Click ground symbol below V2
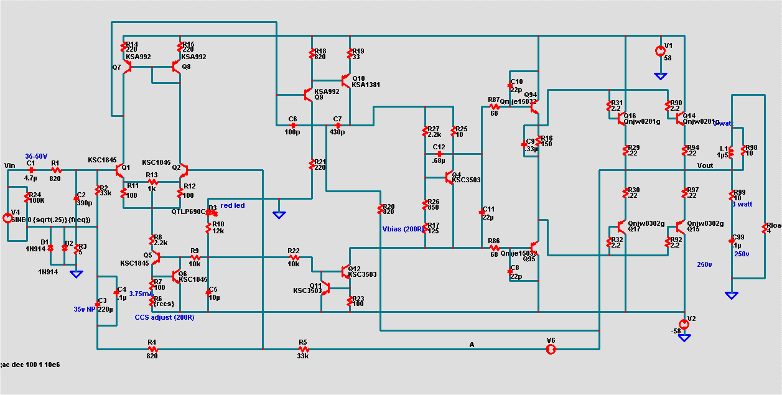This screenshot has width=782, height=395. 684,337
